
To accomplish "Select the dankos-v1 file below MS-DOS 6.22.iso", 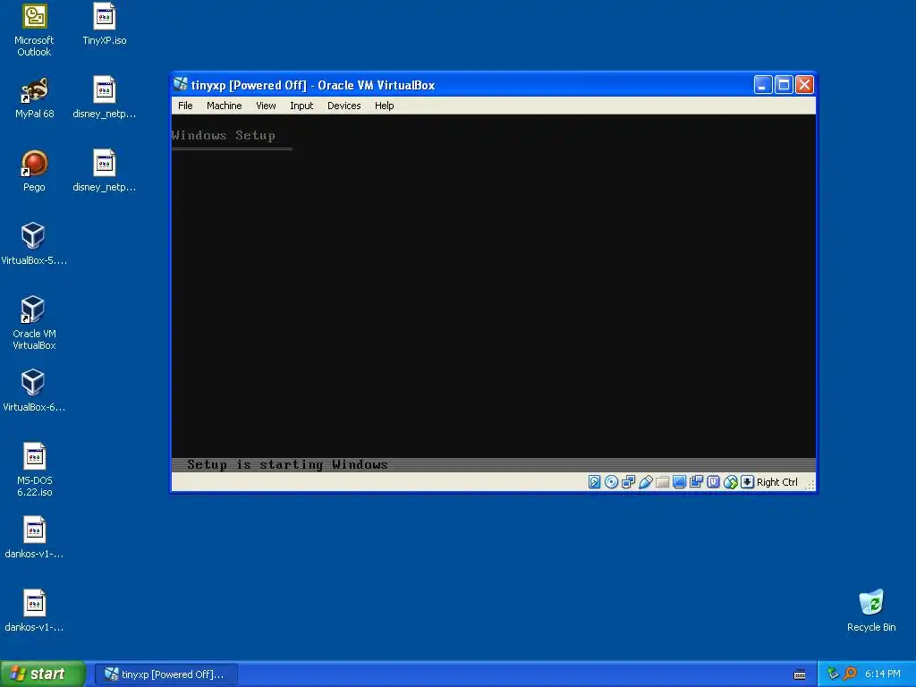I will (x=35, y=538).
